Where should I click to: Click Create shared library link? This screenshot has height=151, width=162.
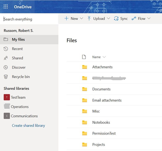[x=28, y=125]
